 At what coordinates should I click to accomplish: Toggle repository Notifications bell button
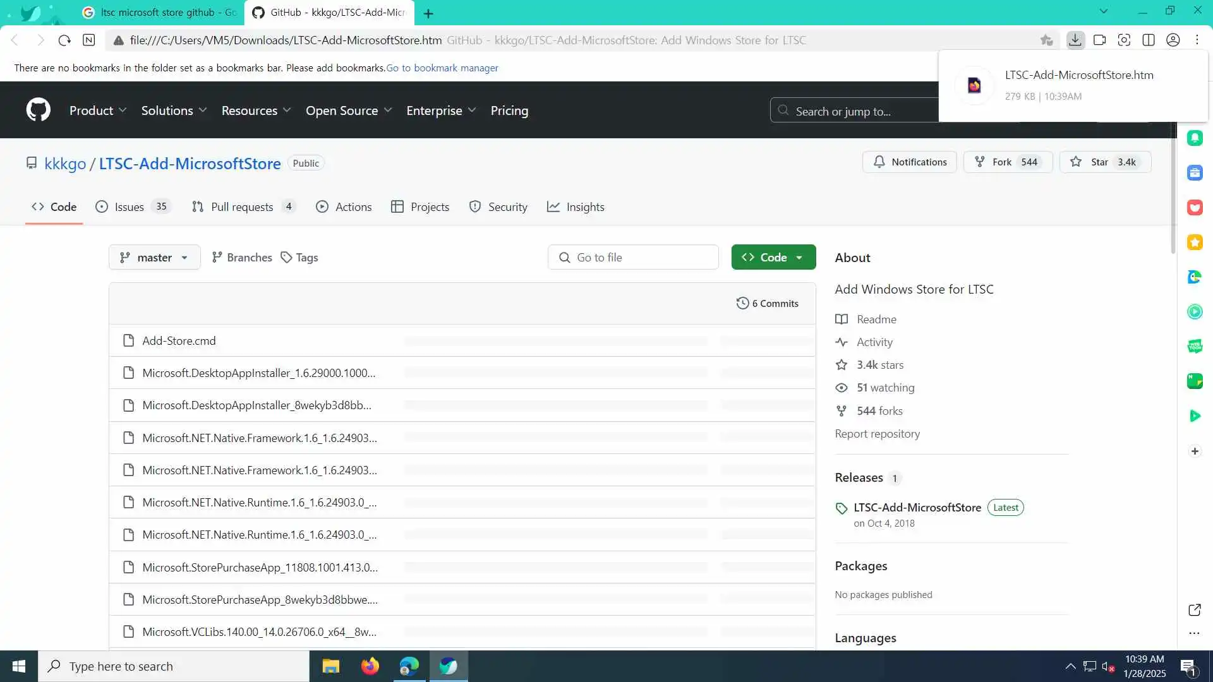(x=910, y=162)
